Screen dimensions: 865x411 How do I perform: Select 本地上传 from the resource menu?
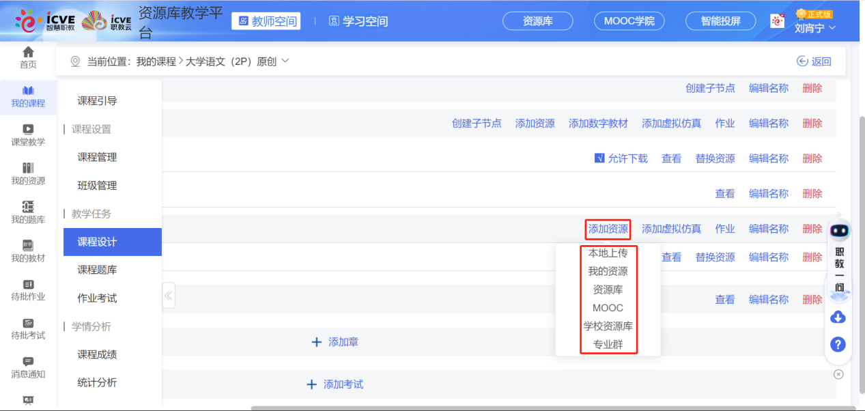[608, 253]
